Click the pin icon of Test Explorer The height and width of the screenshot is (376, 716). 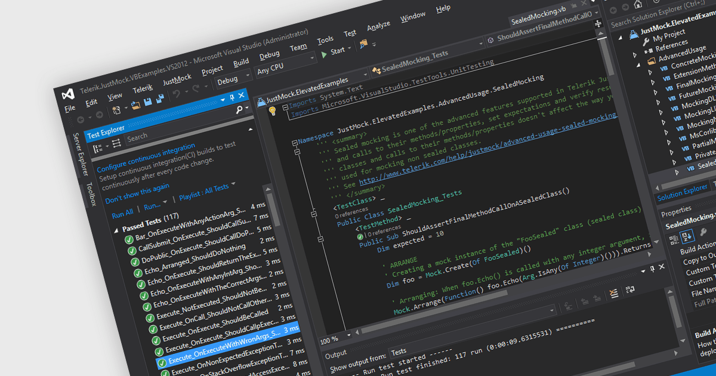(x=232, y=97)
